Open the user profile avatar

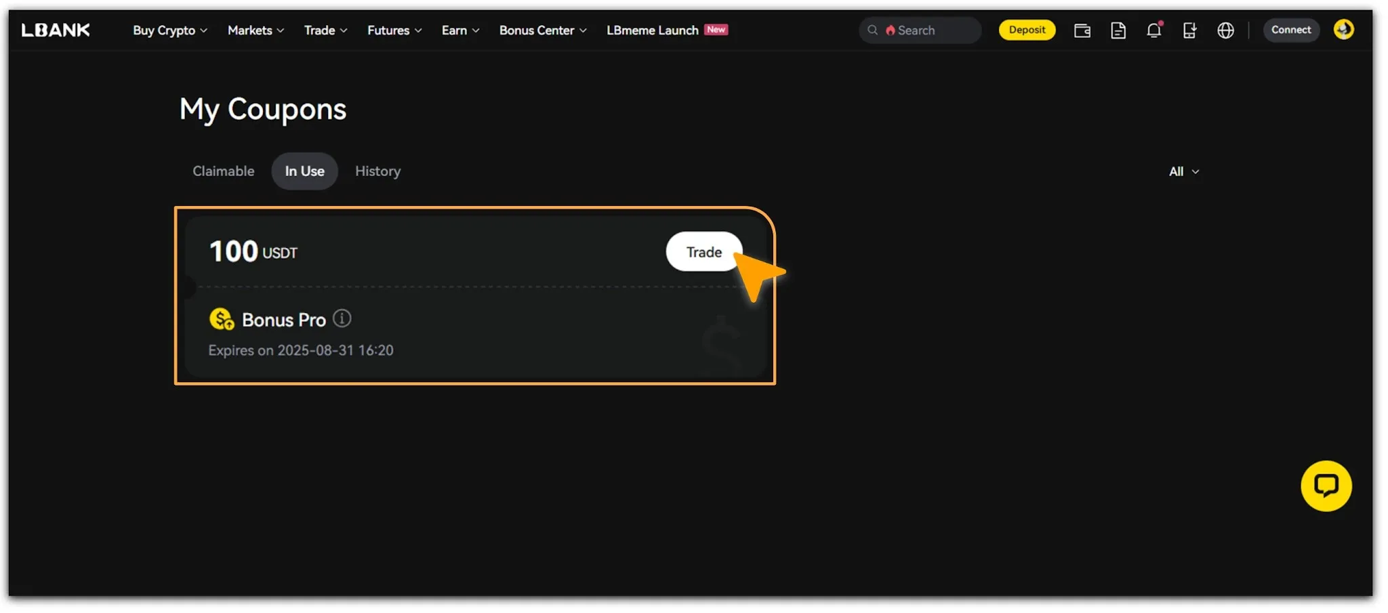click(x=1344, y=30)
